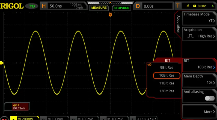Click the RIGOL logo

point(12,6)
